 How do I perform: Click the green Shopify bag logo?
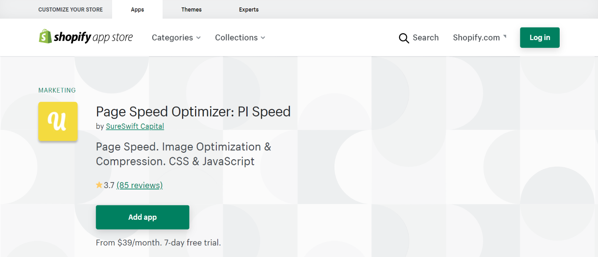point(45,36)
